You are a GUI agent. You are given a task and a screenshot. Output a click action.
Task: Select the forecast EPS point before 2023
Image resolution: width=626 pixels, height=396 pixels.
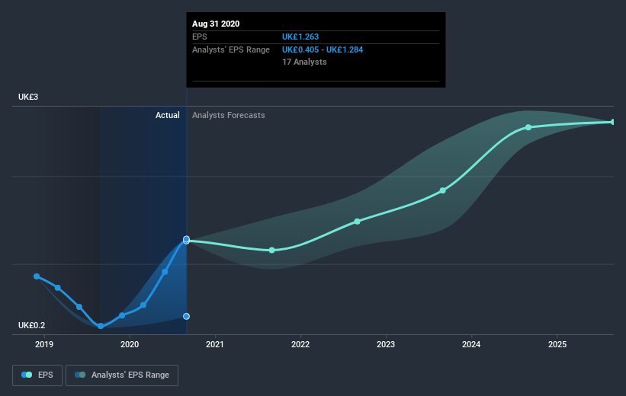(x=358, y=222)
